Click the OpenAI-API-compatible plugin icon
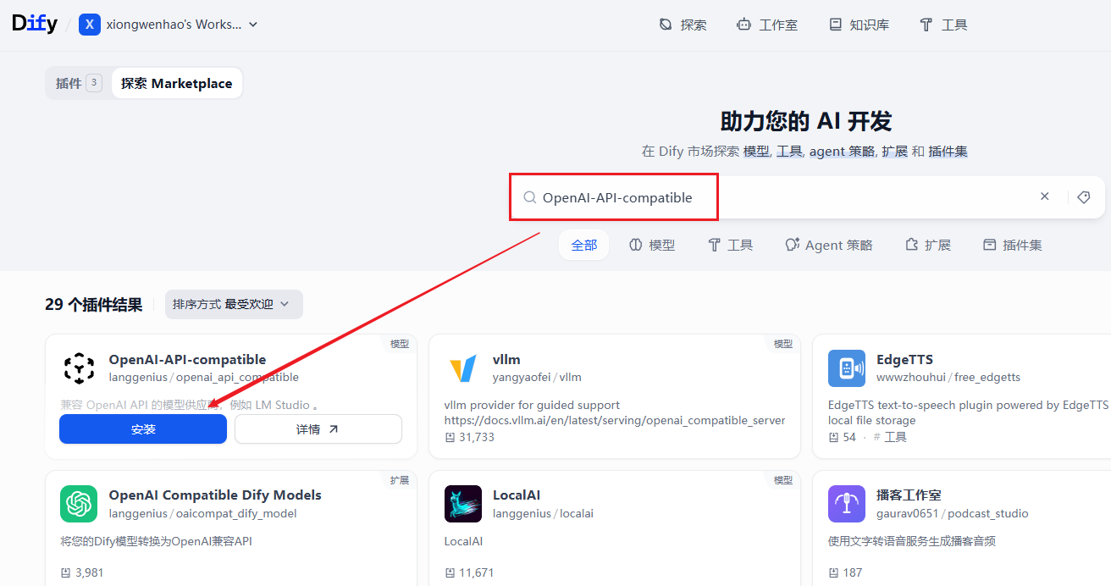The height and width of the screenshot is (586, 1111). tap(80, 368)
